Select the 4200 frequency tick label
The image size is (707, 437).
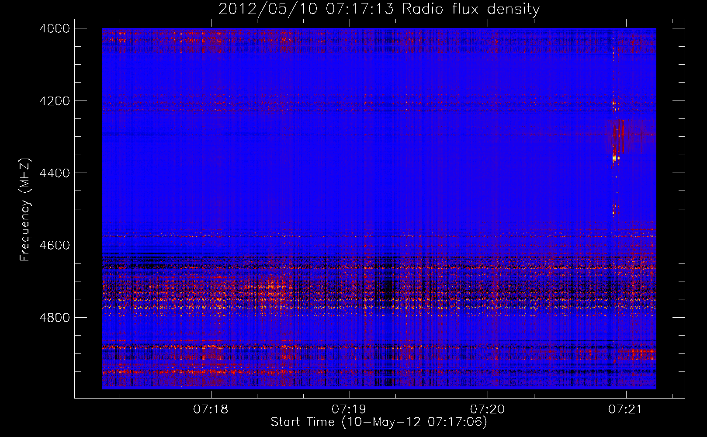[x=55, y=101]
